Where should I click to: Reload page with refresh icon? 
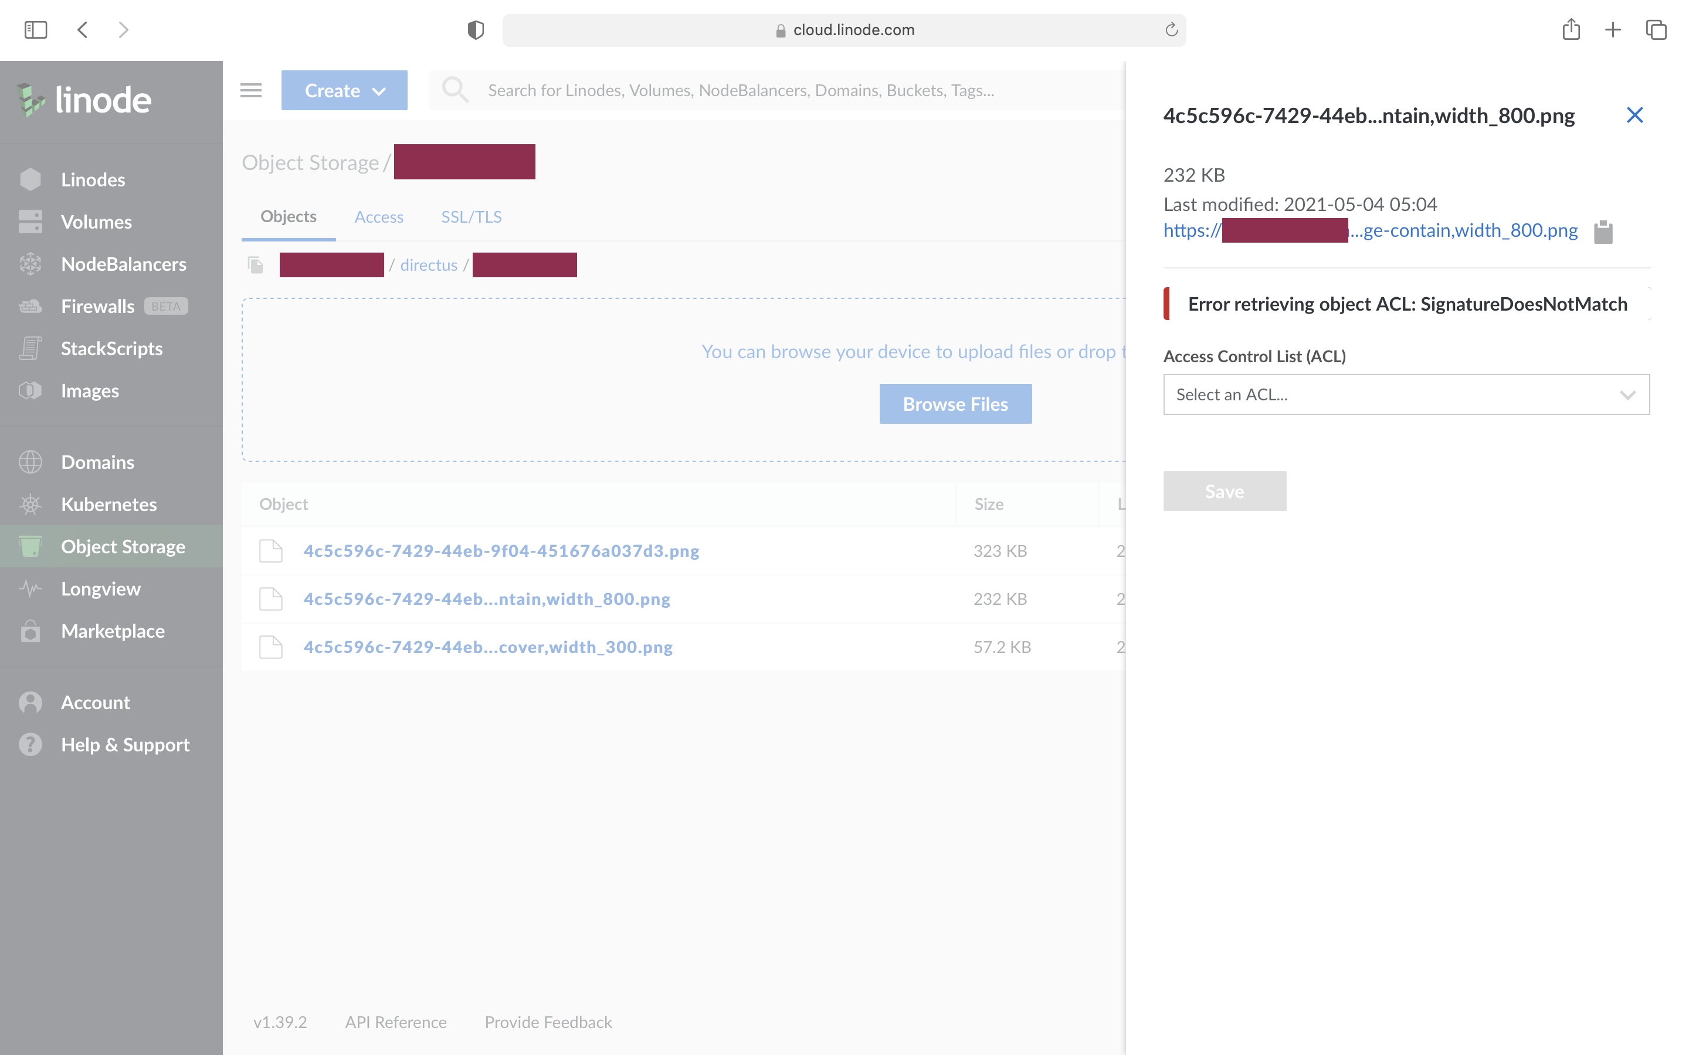(x=1171, y=30)
